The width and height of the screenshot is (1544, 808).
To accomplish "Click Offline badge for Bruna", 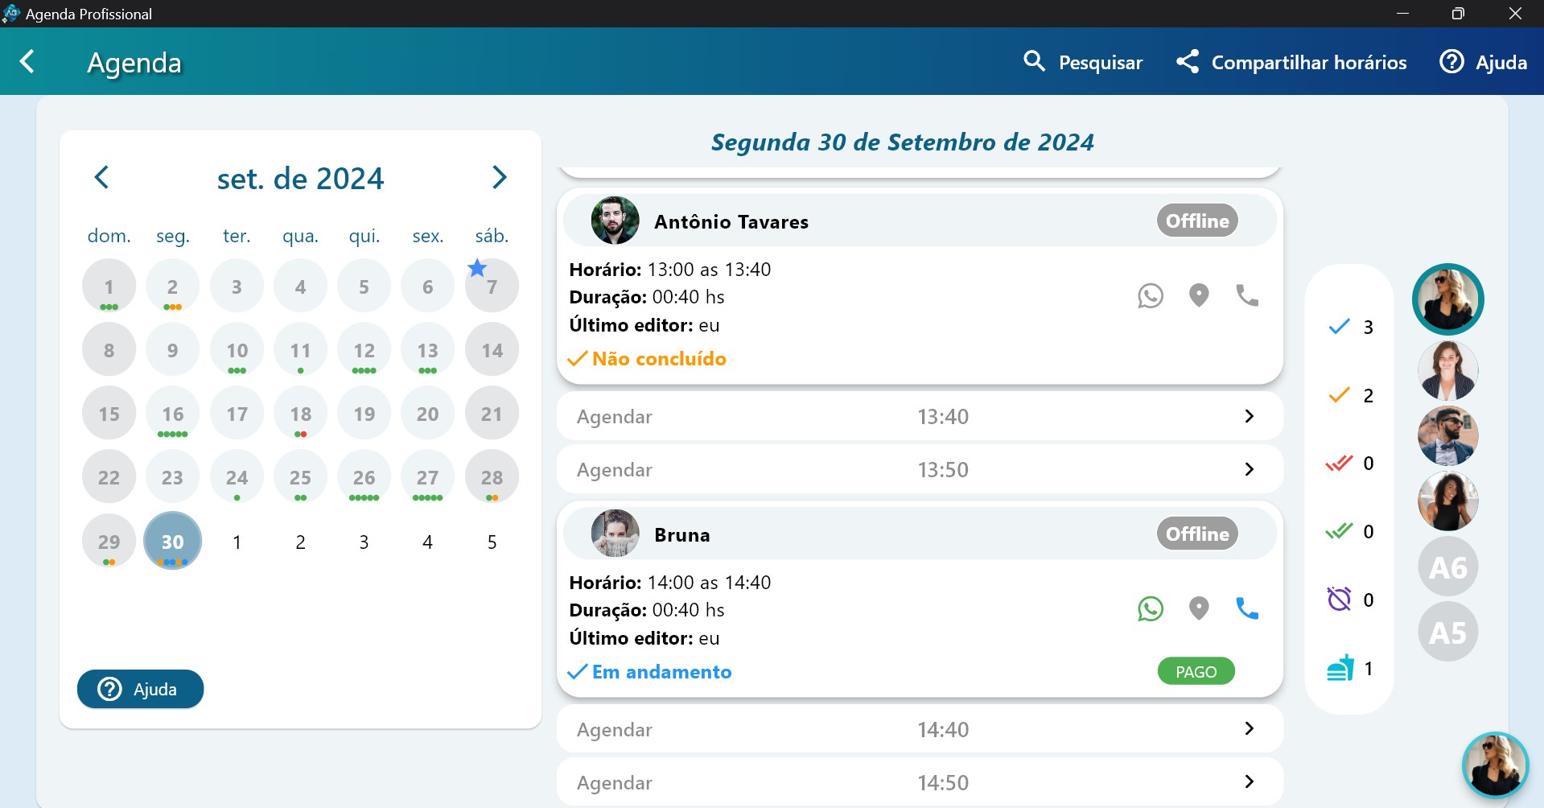I will [1197, 534].
